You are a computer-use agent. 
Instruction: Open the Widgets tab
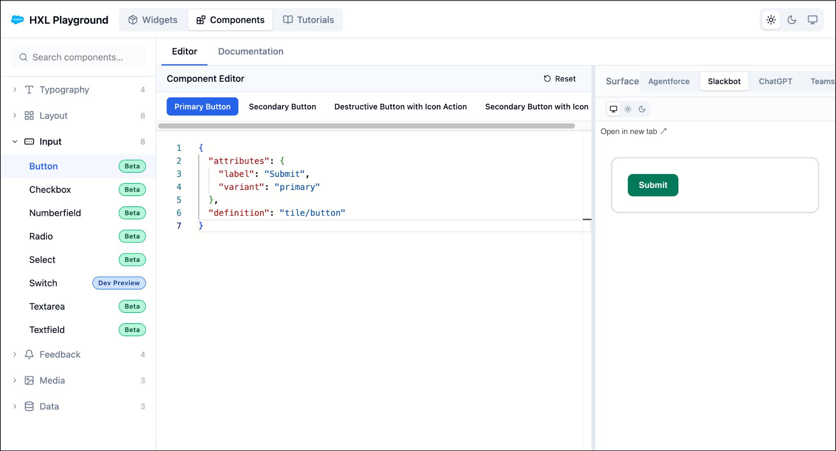153,20
